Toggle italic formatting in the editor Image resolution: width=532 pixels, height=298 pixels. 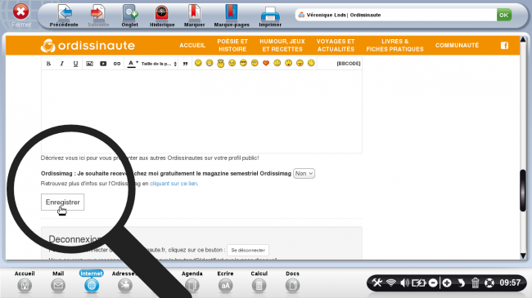coord(61,64)
